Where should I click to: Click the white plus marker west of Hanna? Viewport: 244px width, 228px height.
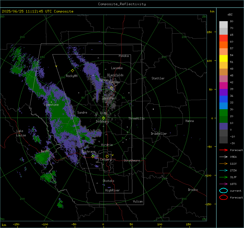click(153, 109)
